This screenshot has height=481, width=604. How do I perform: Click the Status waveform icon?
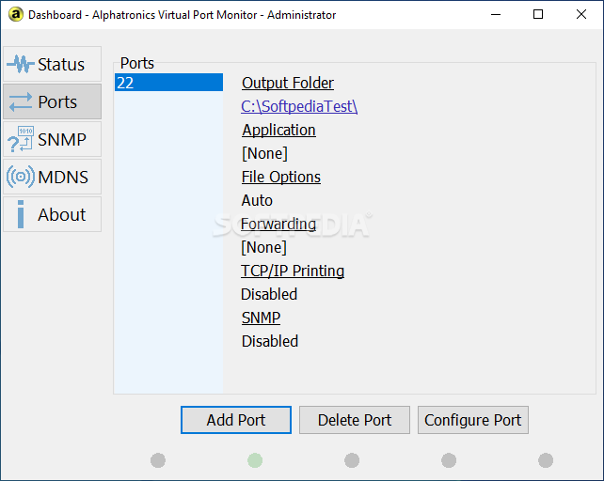pyautogui.click(x=20, y=64)
